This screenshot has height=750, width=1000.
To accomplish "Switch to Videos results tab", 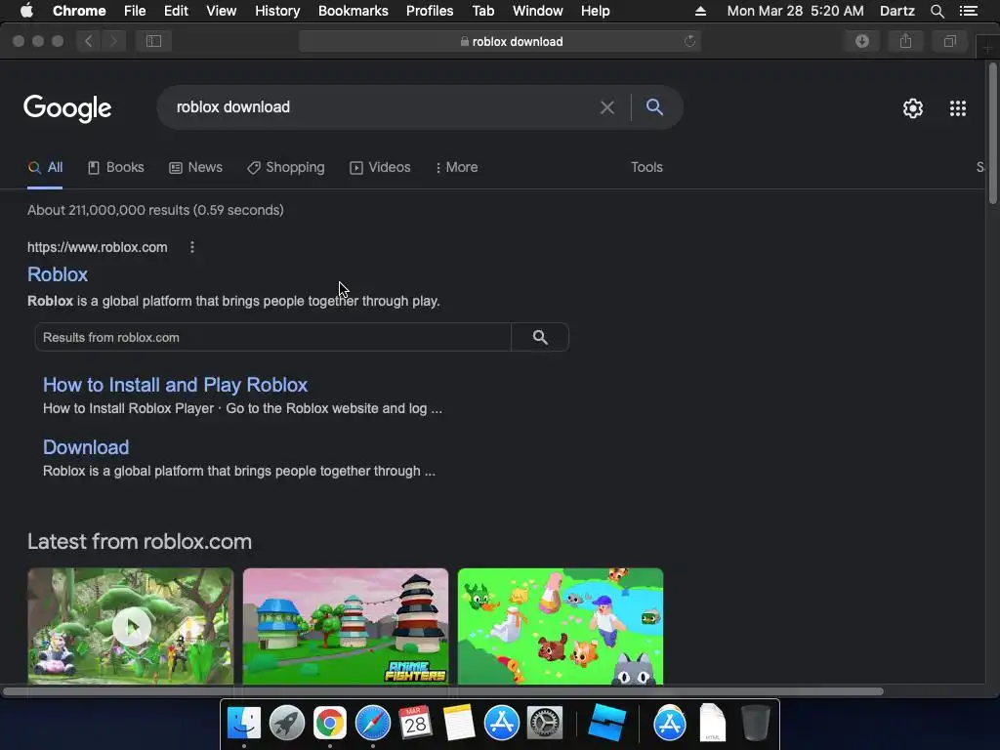I will pos(380,168).
